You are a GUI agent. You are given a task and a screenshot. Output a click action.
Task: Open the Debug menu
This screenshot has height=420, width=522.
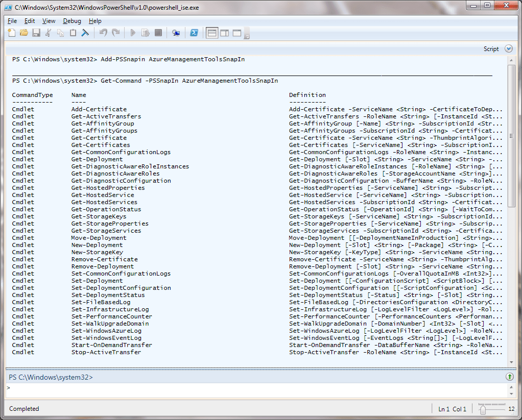[72, 21]
